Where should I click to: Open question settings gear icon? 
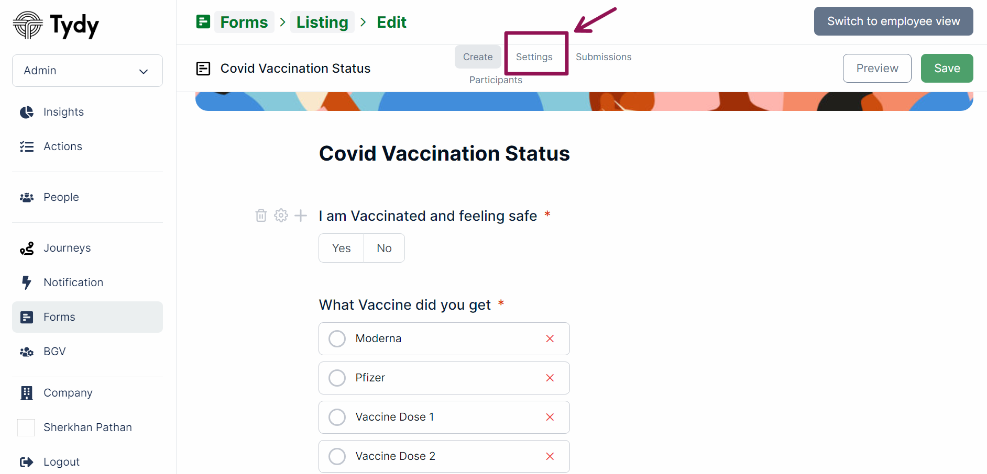pos(281,216)
